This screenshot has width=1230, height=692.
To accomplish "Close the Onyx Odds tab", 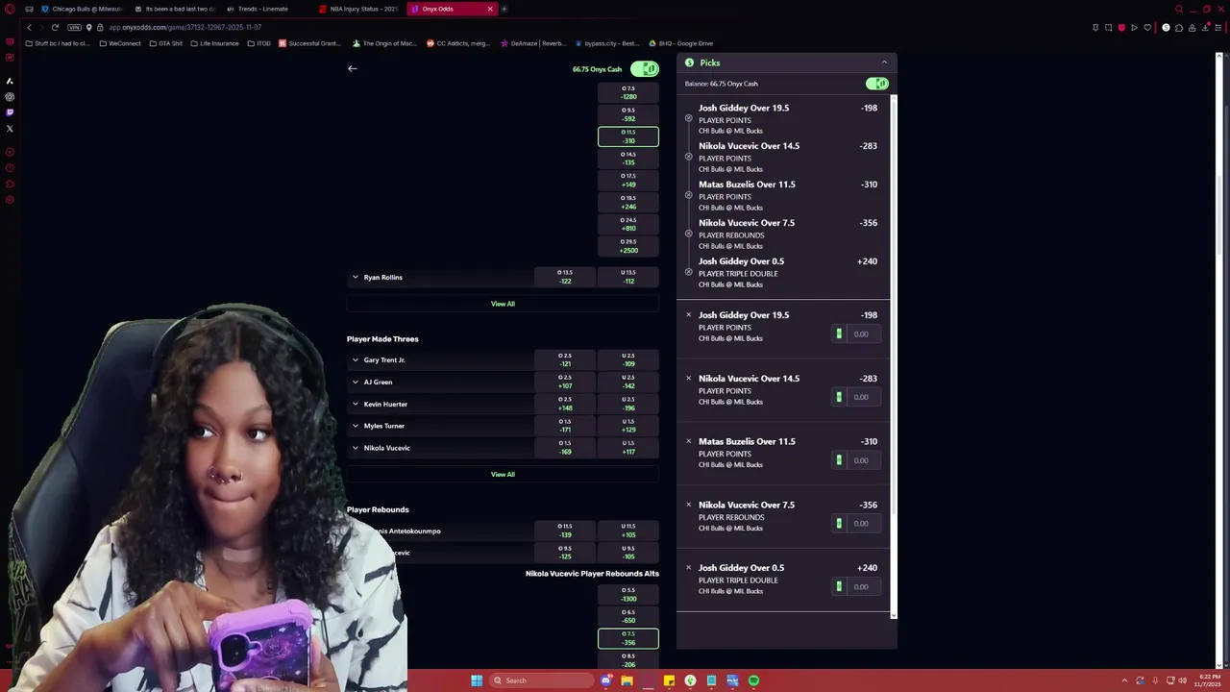I will pyautogui.click(x=490, y=9).
